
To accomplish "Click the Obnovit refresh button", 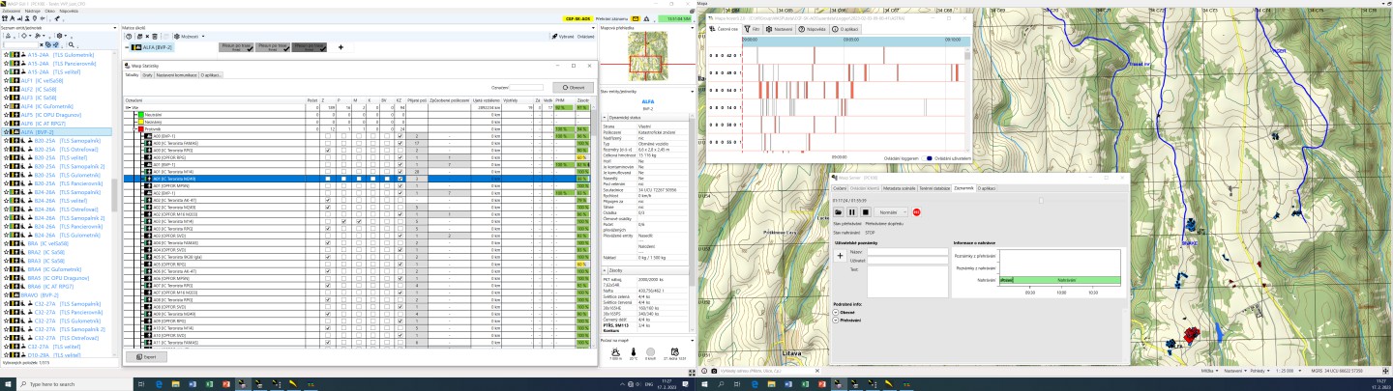I will coord(571,87).
